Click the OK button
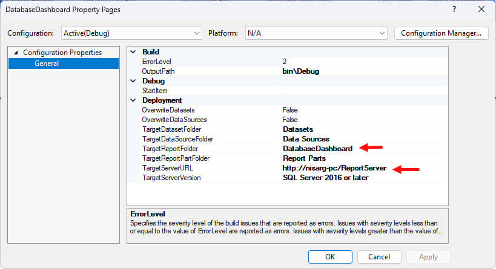This screenshot has width=496, height=269. 330,257
